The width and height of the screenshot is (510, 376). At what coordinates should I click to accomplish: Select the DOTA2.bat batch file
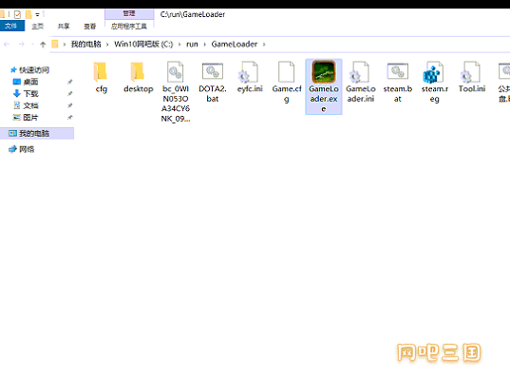[x=213, y=83]
